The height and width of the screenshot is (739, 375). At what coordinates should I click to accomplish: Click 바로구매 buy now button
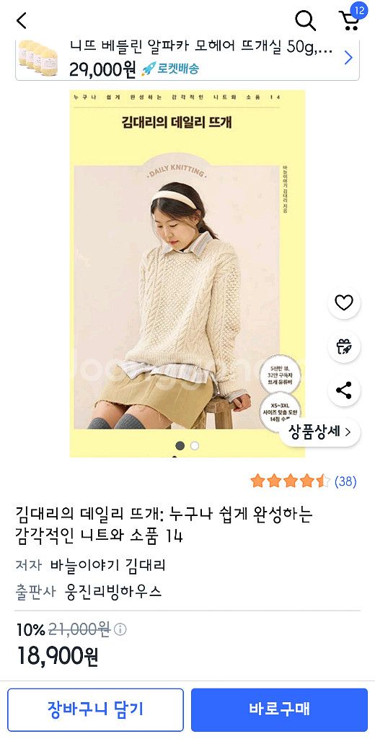click(x=279, y=709)
